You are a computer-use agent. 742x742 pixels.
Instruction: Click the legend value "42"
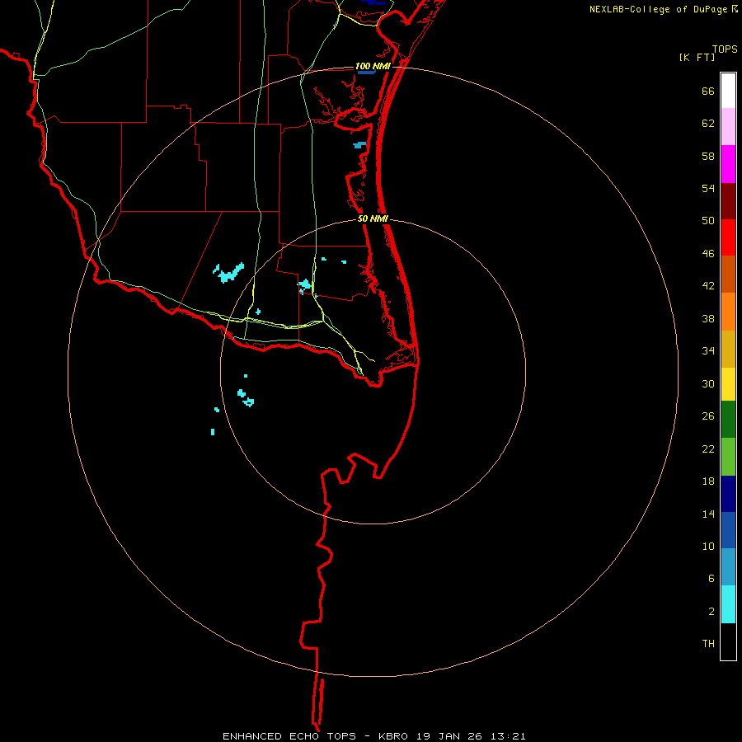[708, 286]
